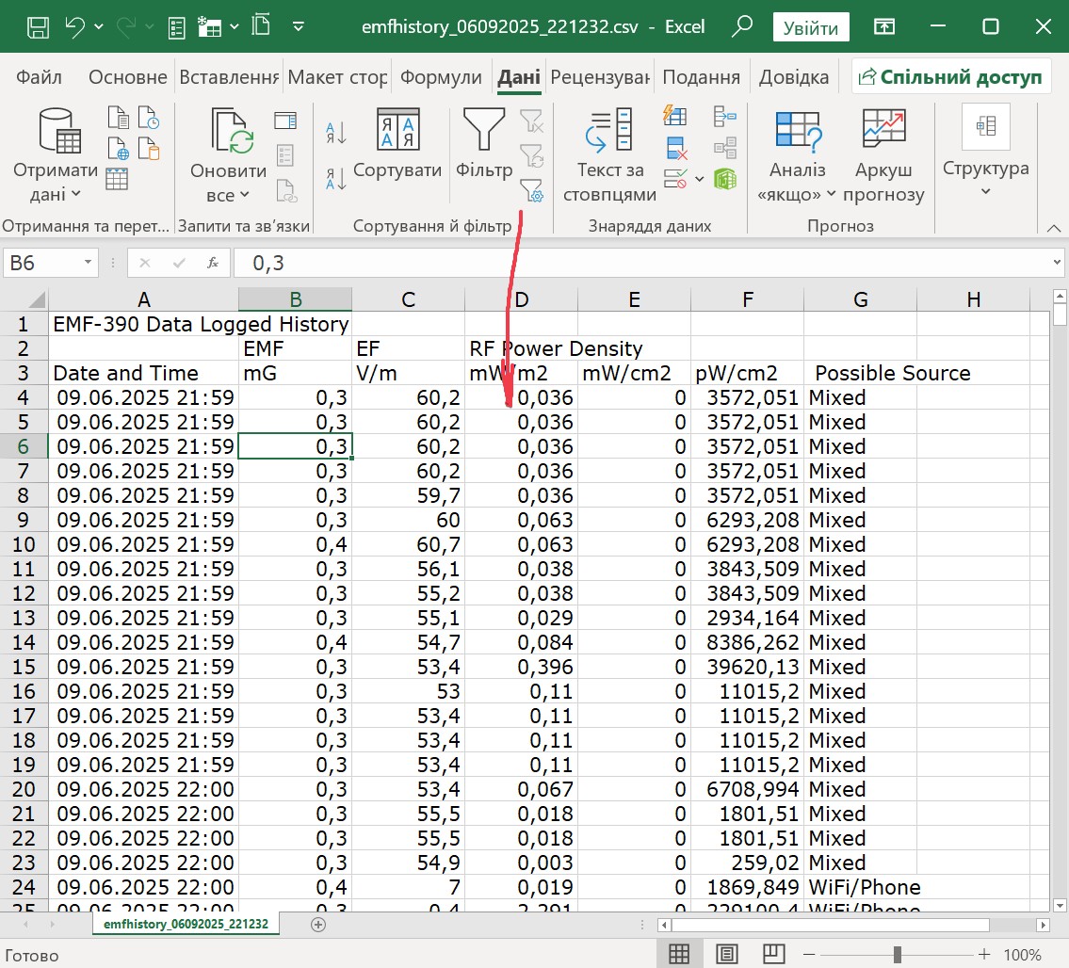Switch to Page Break Preview view
The height and width of the screenshot is (968, 1069).
point(773,953)
